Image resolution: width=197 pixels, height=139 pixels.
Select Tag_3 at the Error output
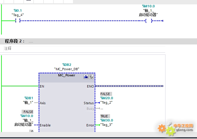[107, 125]
